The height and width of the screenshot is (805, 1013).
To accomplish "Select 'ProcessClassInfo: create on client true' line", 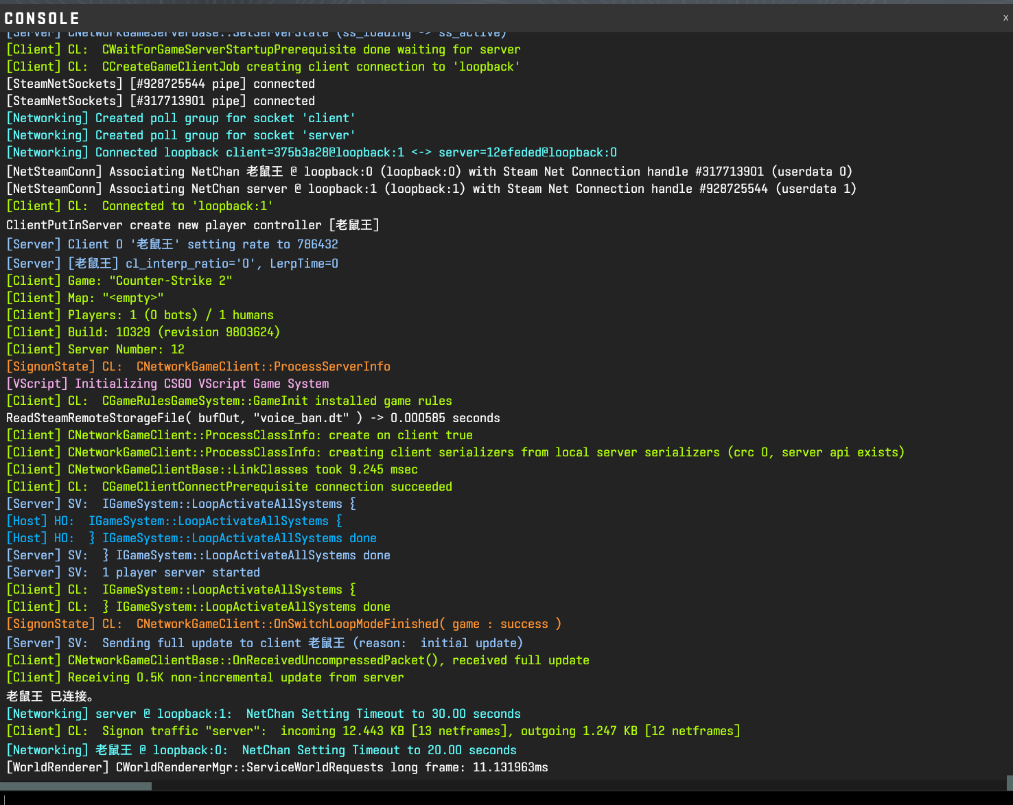I will [x=240, y=435].
